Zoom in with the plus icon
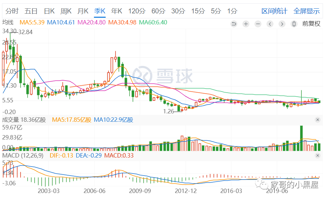329x199 pixels. pyautogui.click(x=246, y=24)
